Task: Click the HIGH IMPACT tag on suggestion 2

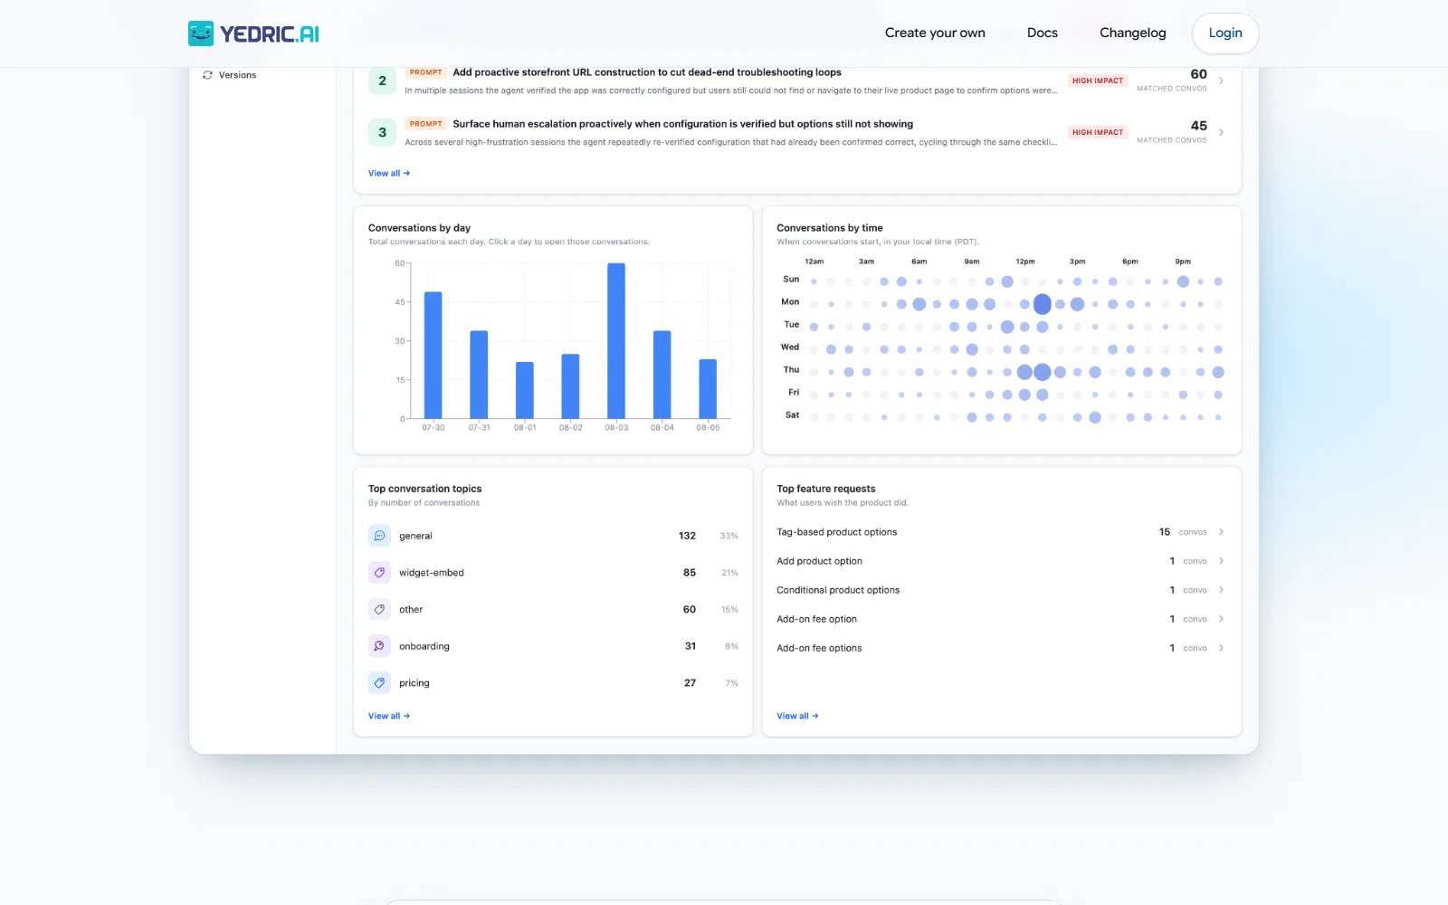Action: 1098,81
